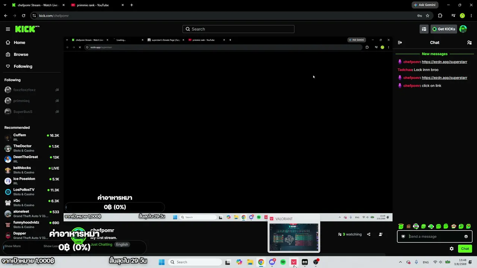Open recommended channel Ice Poseidon

tap(32, 181)
